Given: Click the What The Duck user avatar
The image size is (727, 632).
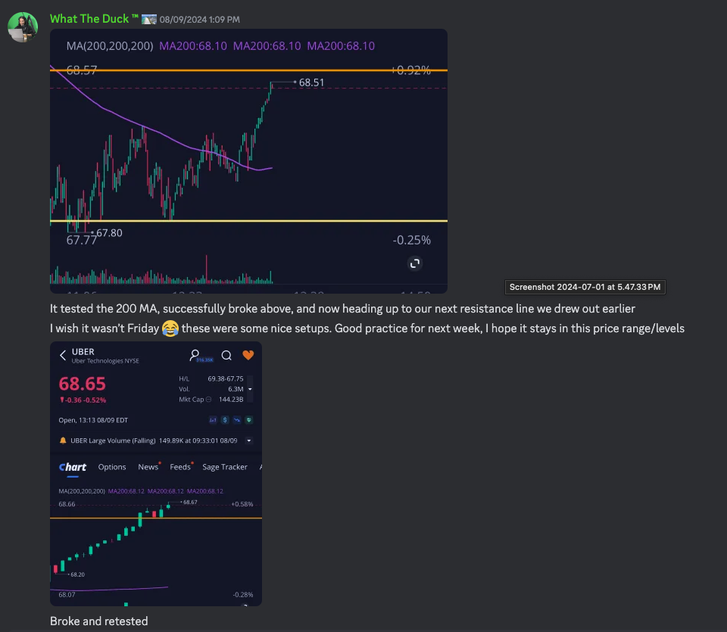Looking at the screenshot, I should [23, 27].
